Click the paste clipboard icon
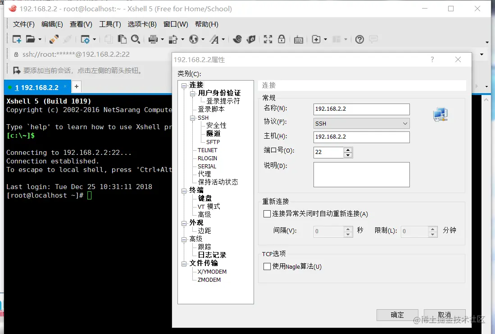Viewport: 495px width, 334px height. (122, 39)
